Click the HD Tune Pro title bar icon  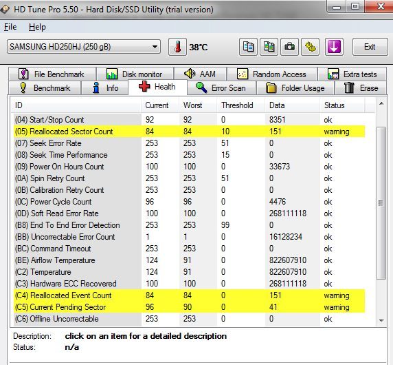[5, 10]
